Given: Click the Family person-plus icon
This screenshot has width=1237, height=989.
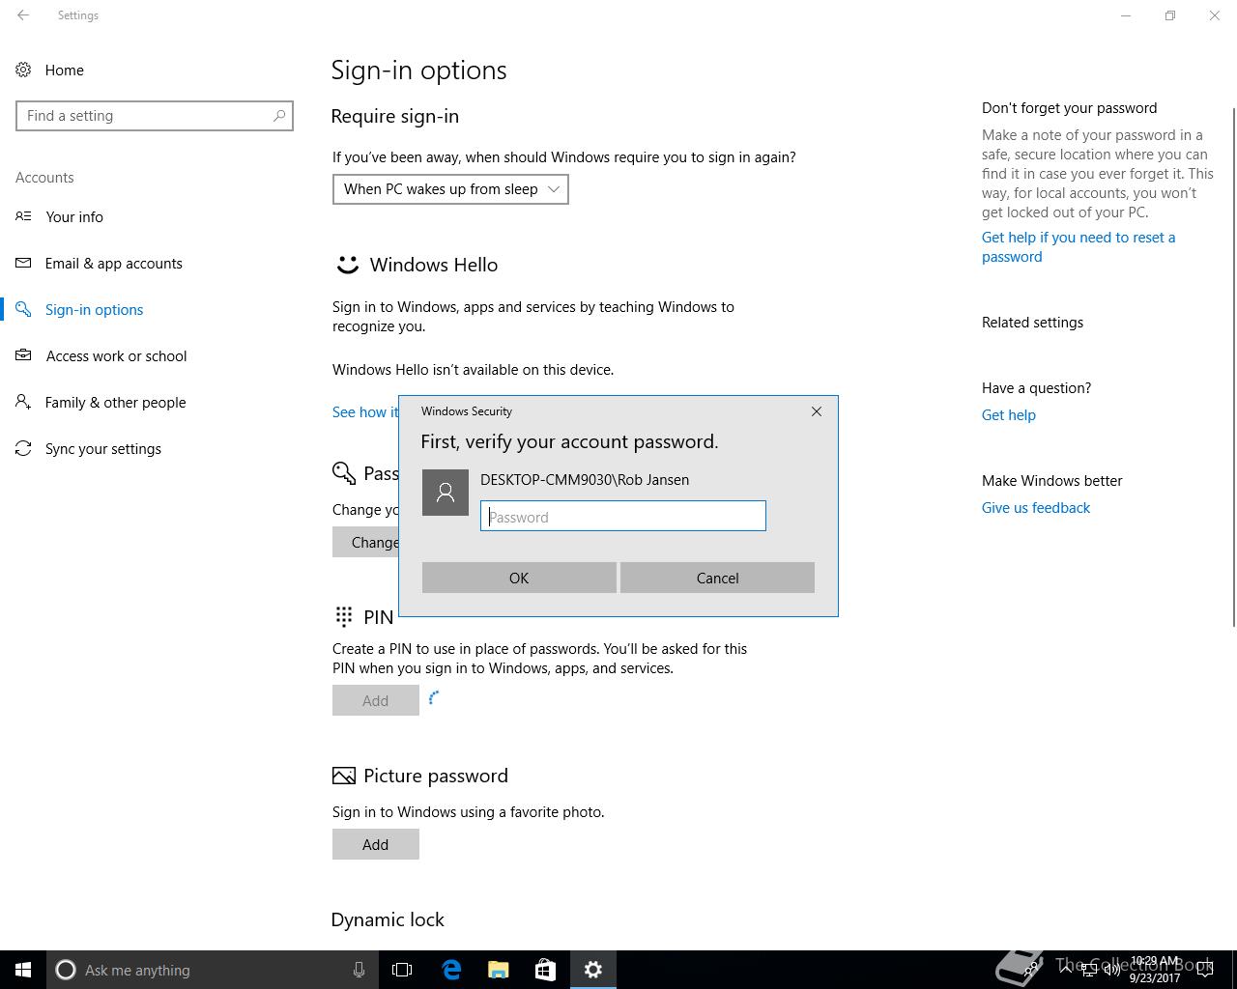Looking at the screenshot, I should [23, 402].
